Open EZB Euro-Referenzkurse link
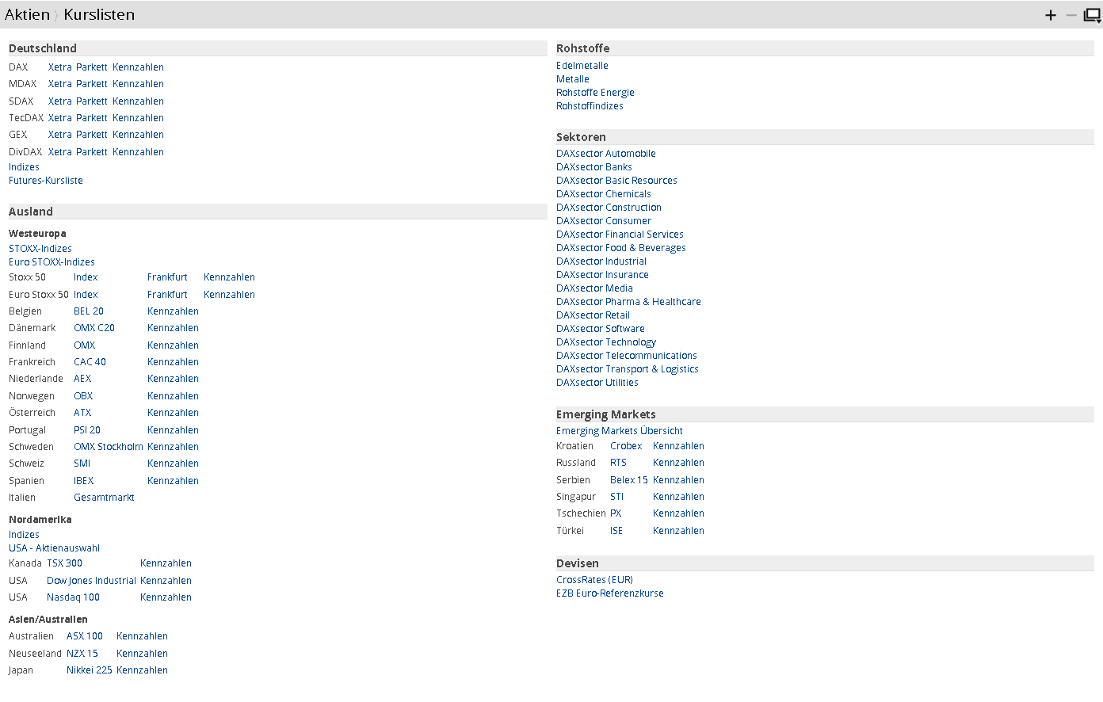The image size is (1103, 702). point(609,593)
